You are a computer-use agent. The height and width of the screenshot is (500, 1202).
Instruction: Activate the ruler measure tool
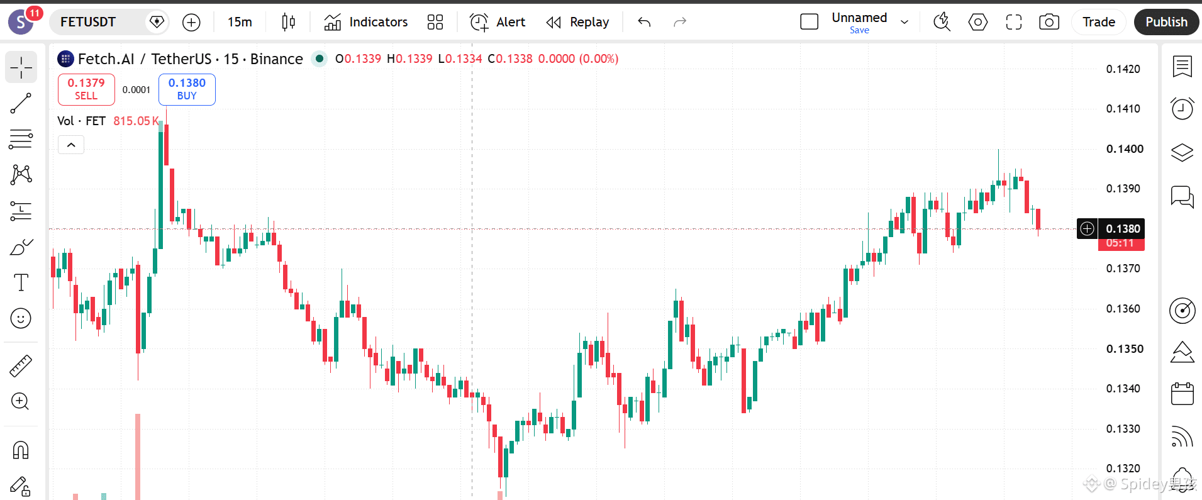[x=21, y=365]
